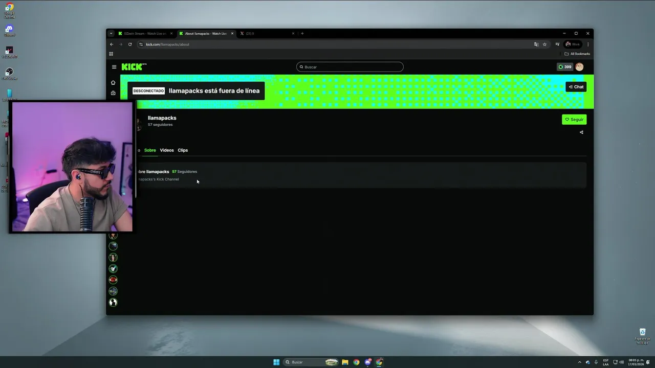Reload the current browser page
Viewport: 655px width, 368px height.
(x=130, y=44)
